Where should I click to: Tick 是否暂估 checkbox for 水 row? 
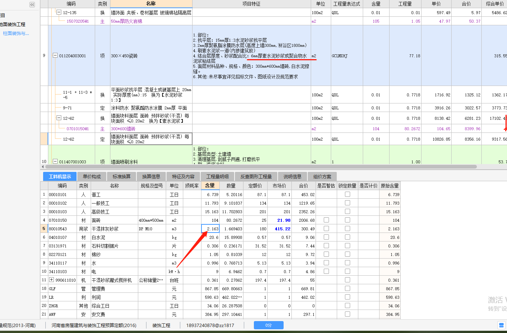pos(326,263)
